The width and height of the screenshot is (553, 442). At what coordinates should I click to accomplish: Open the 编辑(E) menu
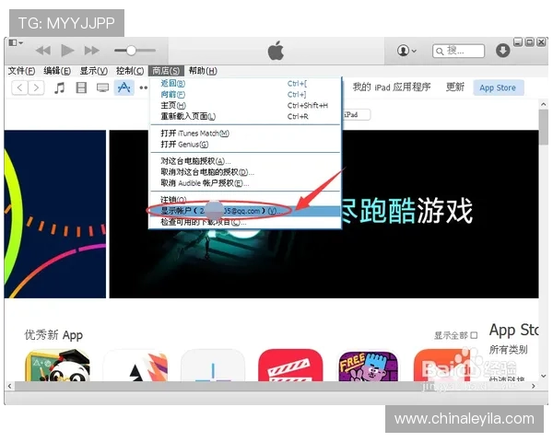pyautogui.click(x=57, y=71)
